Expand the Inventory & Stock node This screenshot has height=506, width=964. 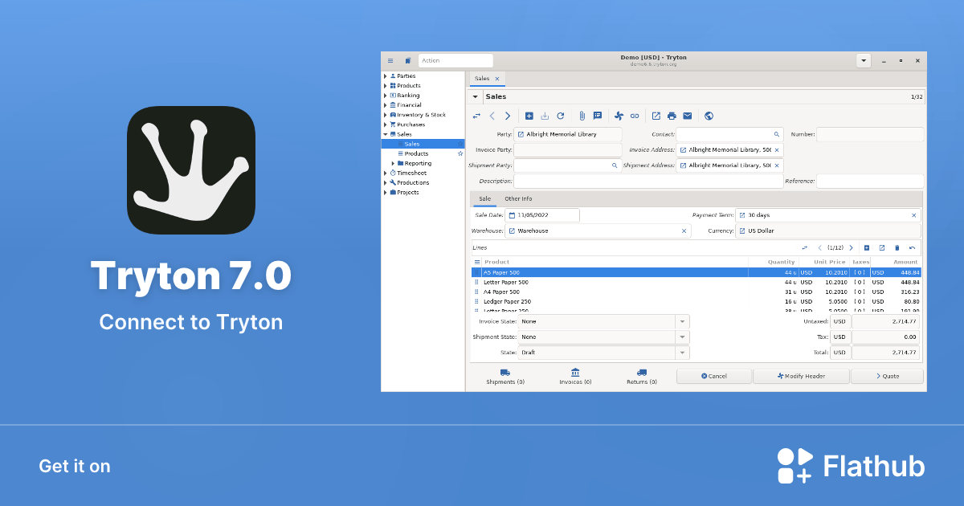tap(386, 115)
